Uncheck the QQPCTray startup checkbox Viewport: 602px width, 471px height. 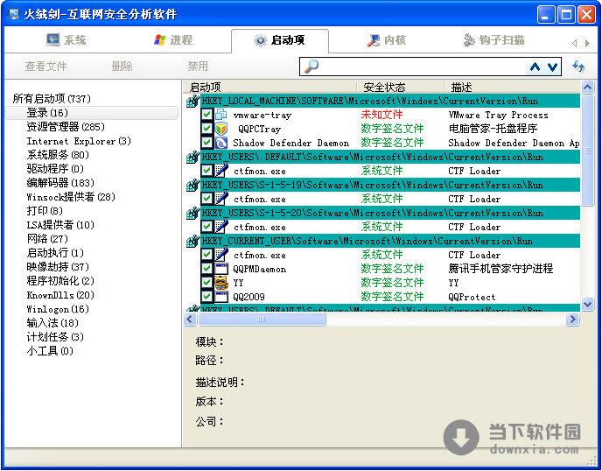tap(206, 129)
